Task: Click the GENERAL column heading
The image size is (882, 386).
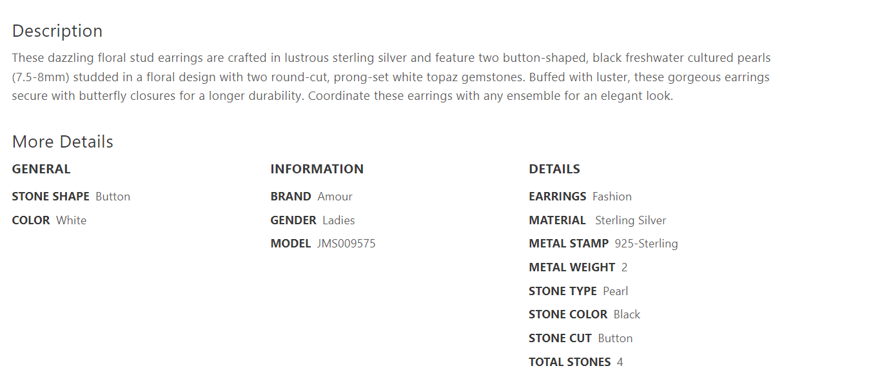Action: 41,169
